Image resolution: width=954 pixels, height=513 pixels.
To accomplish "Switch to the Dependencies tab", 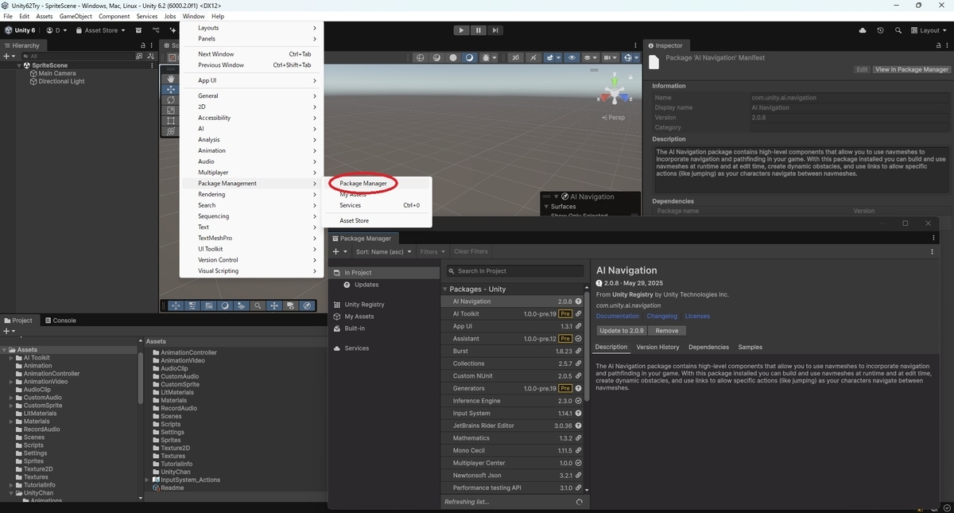I will (x=708, y=347).
